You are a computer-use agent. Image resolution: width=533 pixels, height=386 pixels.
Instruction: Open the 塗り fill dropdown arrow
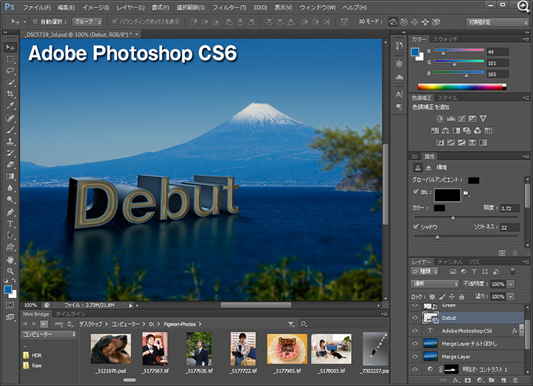[511, 297]
